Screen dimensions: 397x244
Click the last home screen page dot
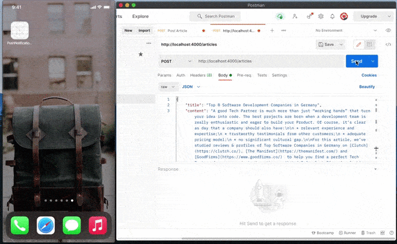pyautogui.click(x=72, y=201)
